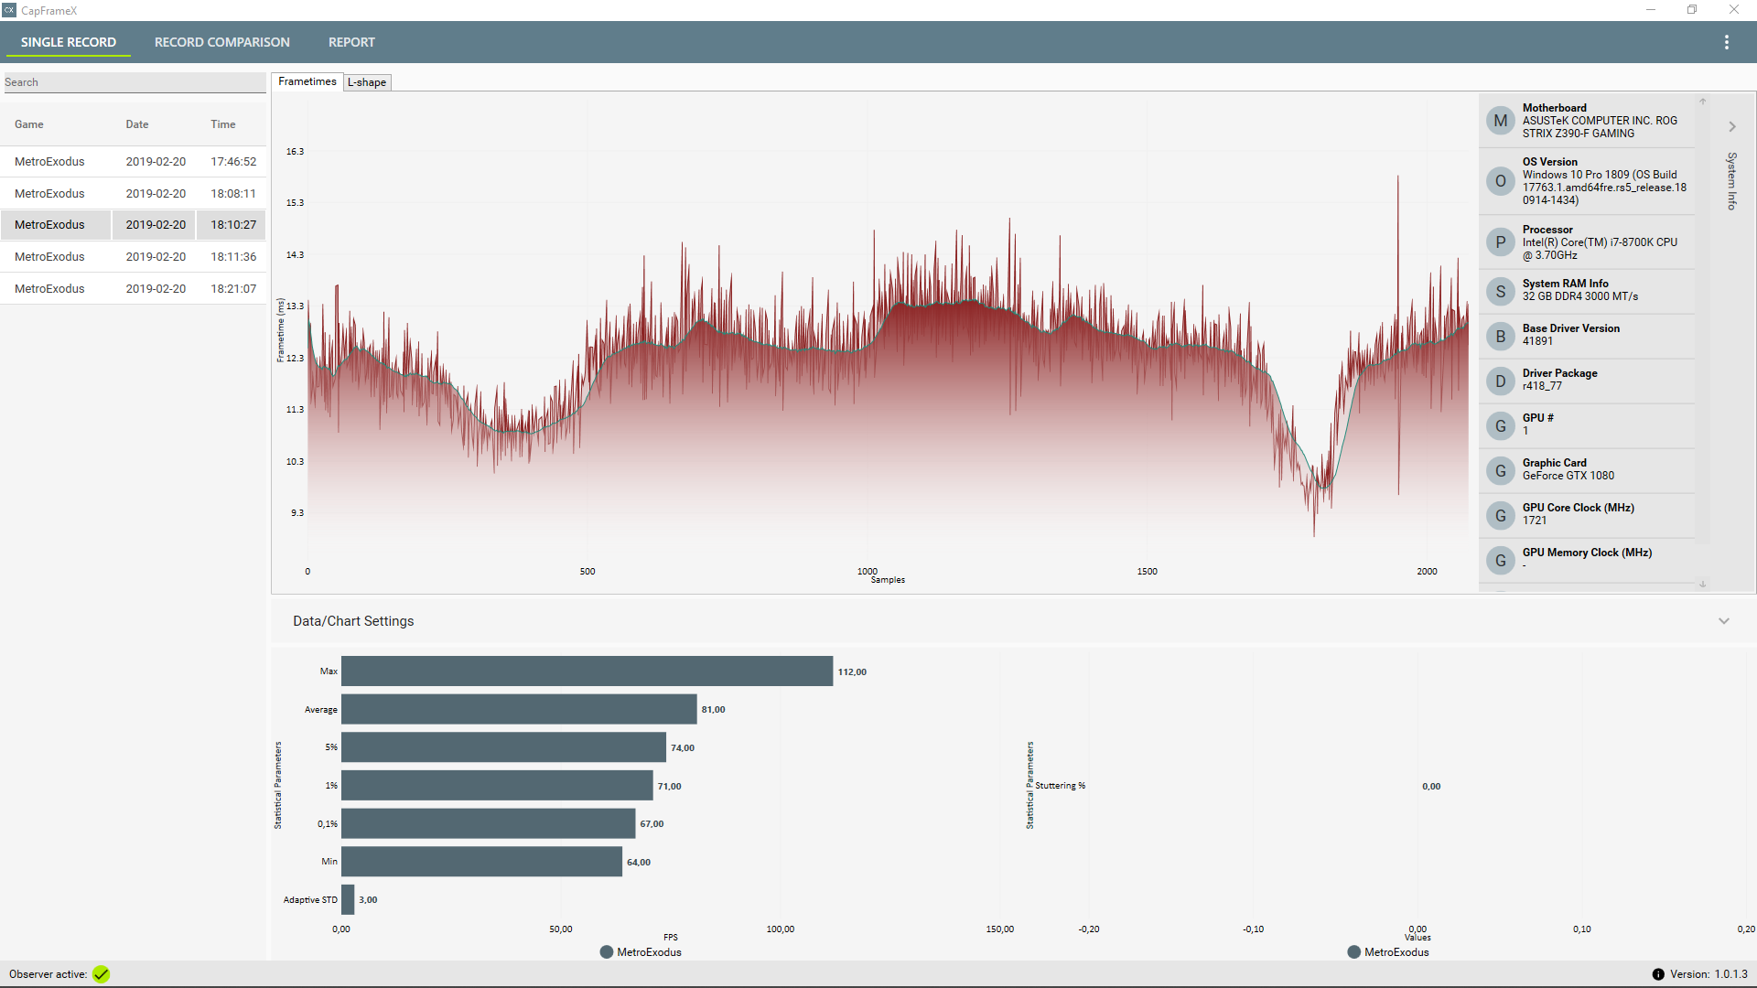Switch to the Record Comparison tab
1757x988 pixels.
pyautogui.click(x=221, y=42)
